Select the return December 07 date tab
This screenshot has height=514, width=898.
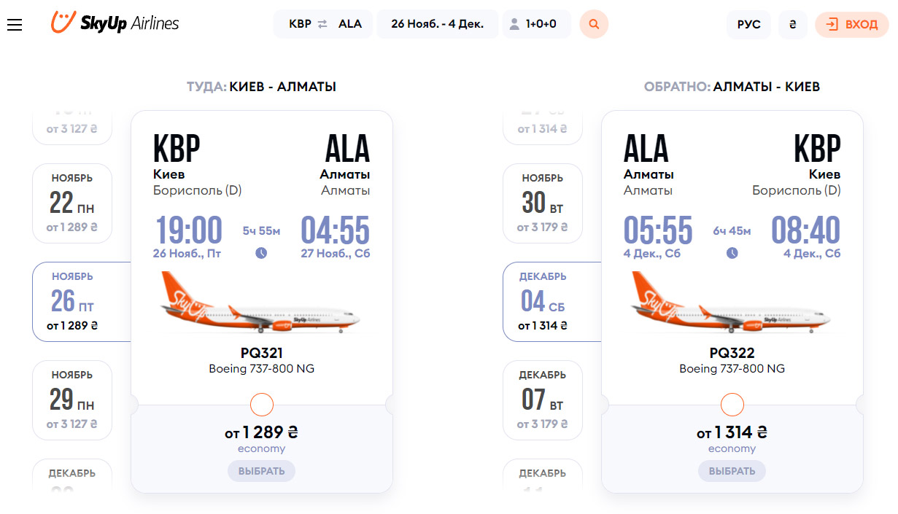(543, 400)
